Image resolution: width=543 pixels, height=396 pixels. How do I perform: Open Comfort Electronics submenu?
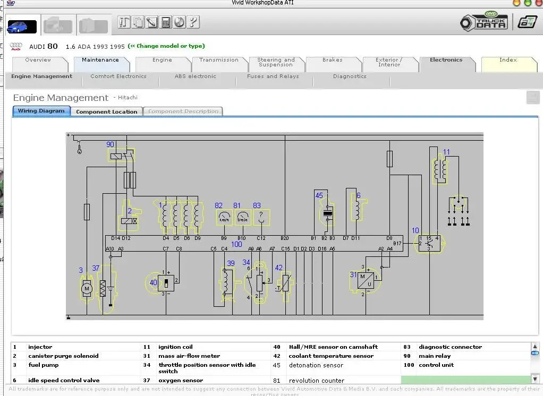[x=118, y=76]
